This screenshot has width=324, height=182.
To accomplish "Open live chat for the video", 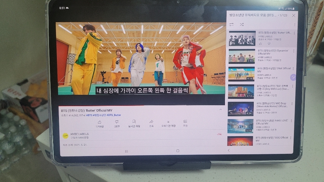I will [134, 124].
